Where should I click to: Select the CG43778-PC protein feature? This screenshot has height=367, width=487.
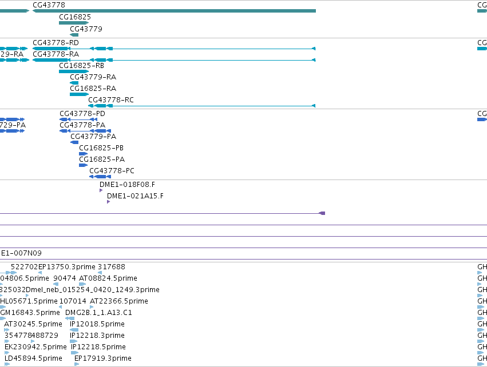(100, 177)
